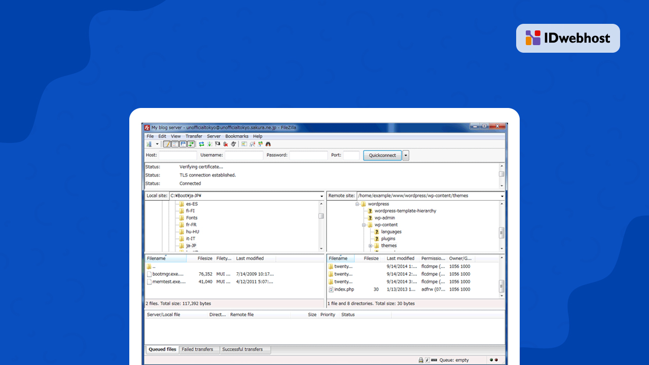Open the Edit menu

tap(162, 136)
